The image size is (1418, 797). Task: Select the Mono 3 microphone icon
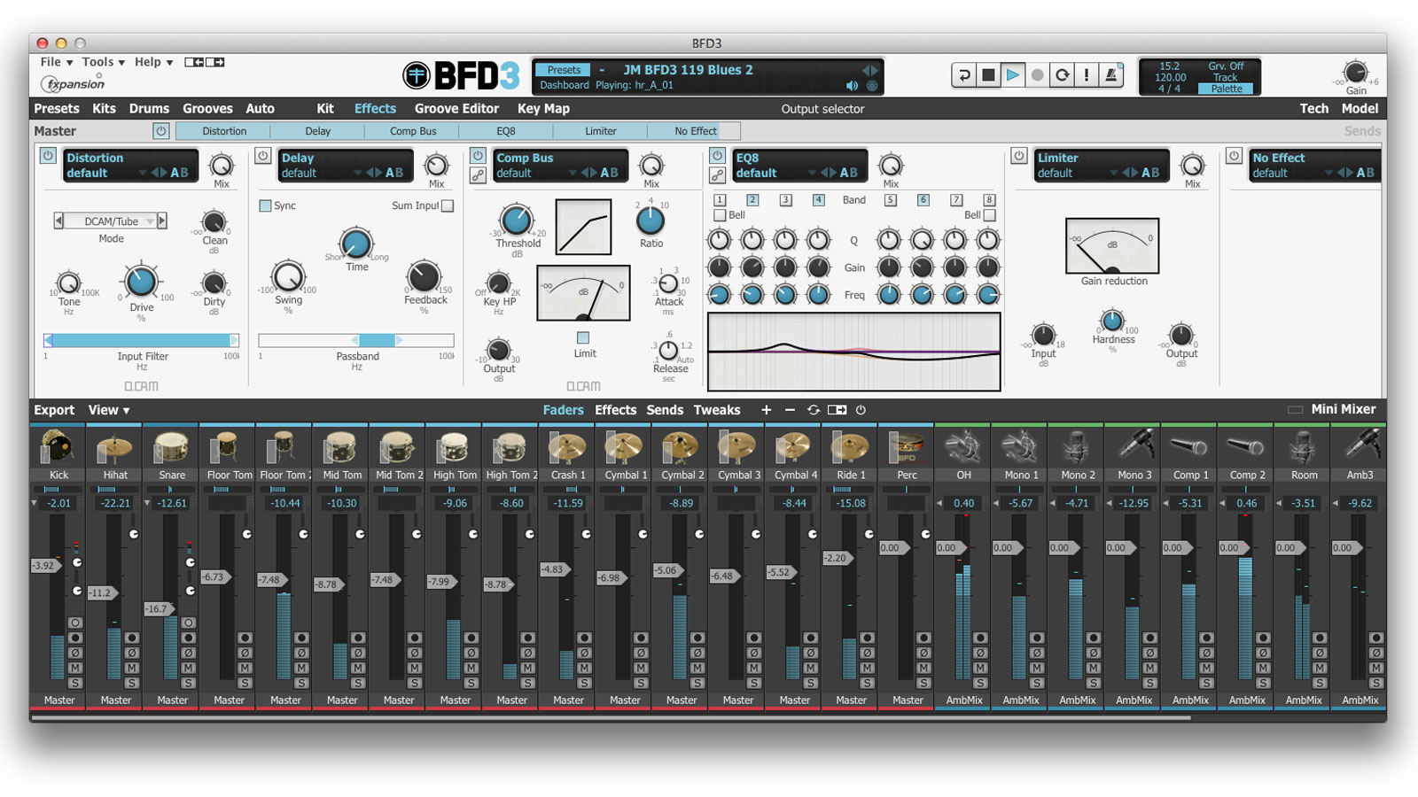(1134, 448)
